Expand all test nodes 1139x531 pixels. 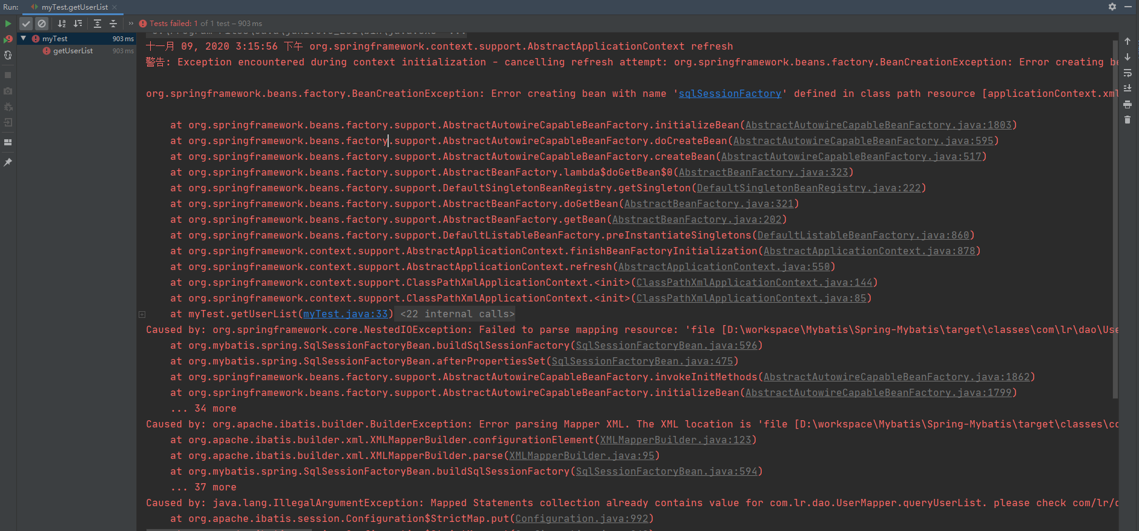click(x=97, y=24)
